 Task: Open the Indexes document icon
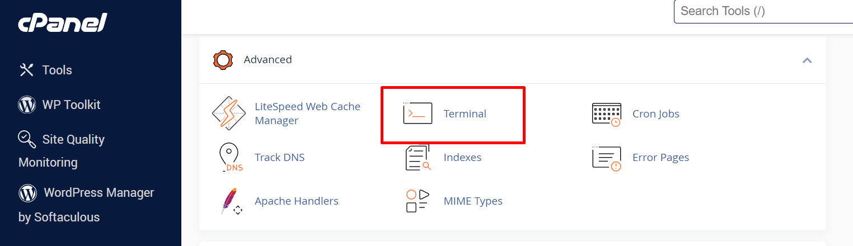[418, 158]
